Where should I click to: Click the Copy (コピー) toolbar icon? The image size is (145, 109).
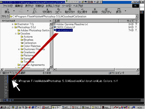coord(58,11)
